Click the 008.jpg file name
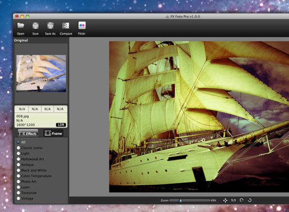 pyautogui.click(x=23, y=116)
